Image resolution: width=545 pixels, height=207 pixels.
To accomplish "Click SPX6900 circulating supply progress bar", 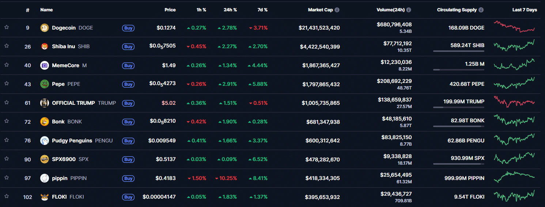I will click(458, 164).
